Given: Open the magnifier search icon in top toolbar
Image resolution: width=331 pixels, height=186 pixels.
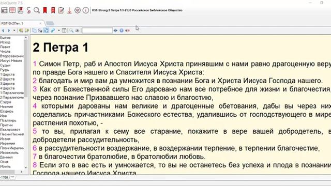Looking at the screenshot, I should 37,10.
